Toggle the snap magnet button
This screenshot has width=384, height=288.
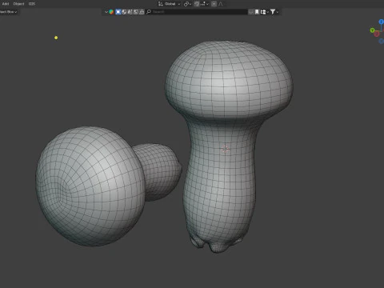click(x=197, y=4)
